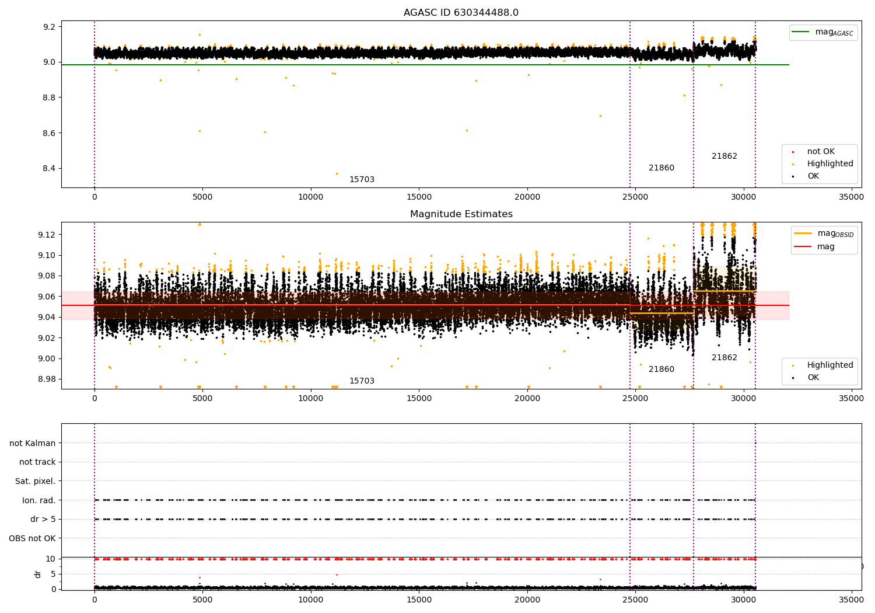Click the '9.00' y-axis tick label

[x=47, y=358]
